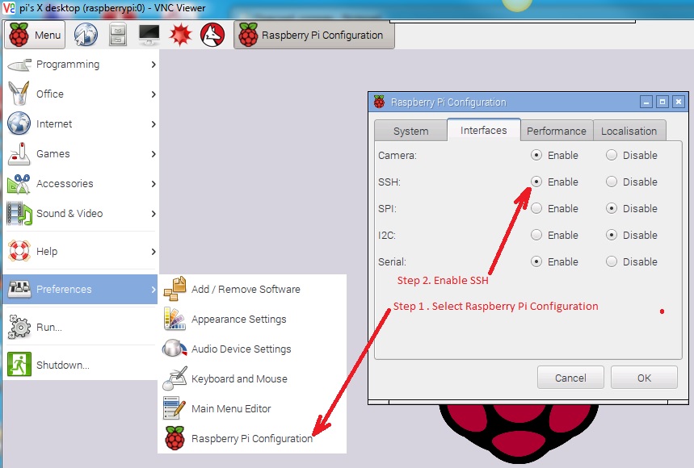
Task: Click the Programming category icon
Action: [x=19, y=65]
